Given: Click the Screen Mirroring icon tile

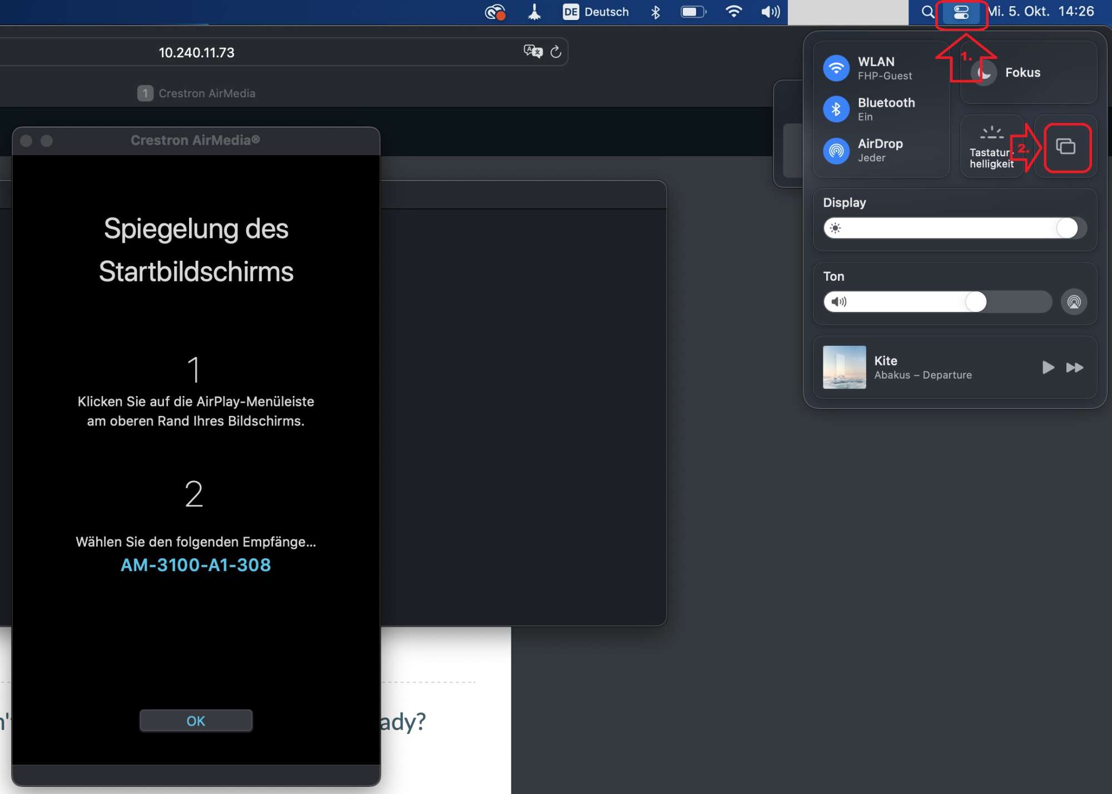Looking at the screenshot, I should coord(1065,147).
